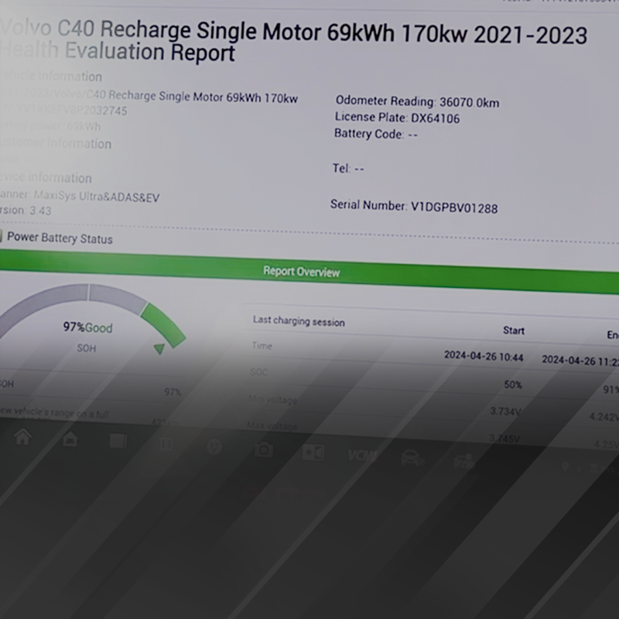
Task: Tap the location pin status icon
Action: point(566,467)
